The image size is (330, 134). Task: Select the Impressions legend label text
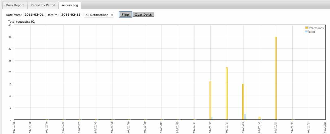316,28
